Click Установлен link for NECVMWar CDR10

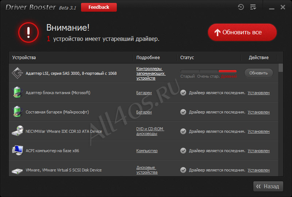point(258,131)
